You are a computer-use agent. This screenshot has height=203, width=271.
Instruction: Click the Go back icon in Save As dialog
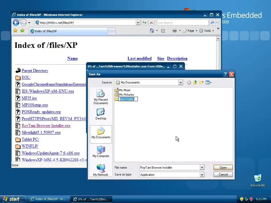(189, 82)
